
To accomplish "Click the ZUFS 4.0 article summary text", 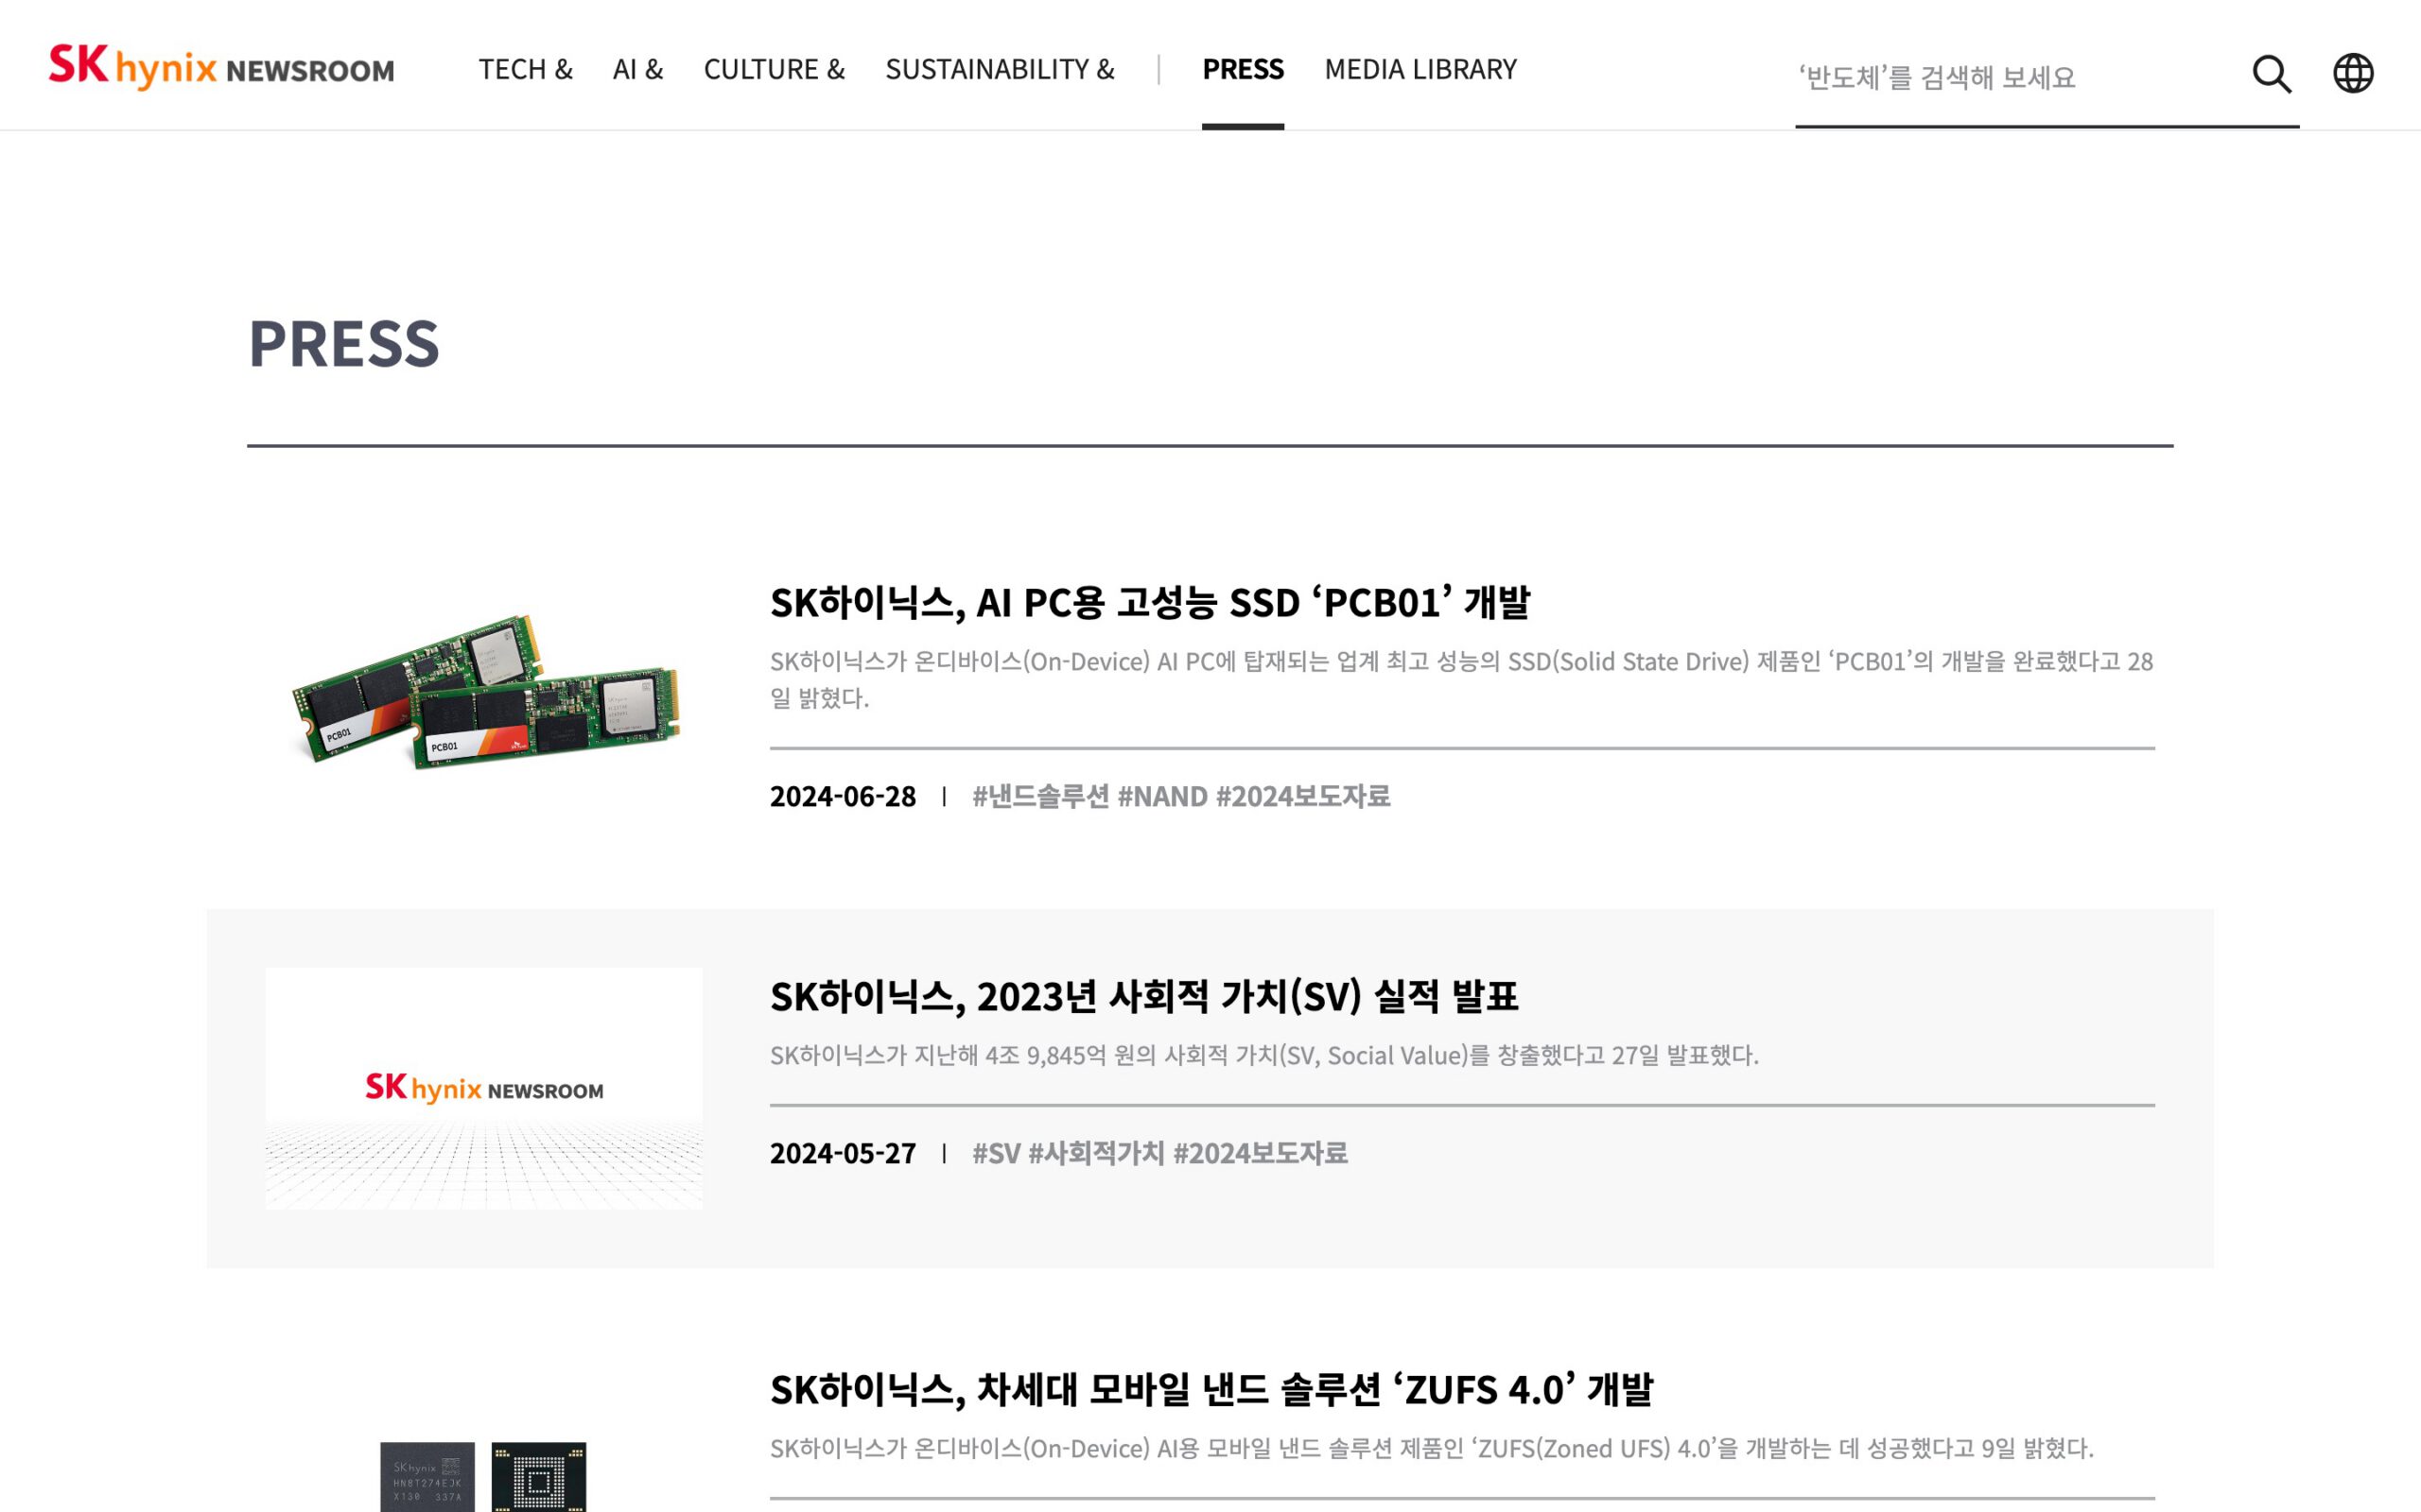I will point(1431,1448).
